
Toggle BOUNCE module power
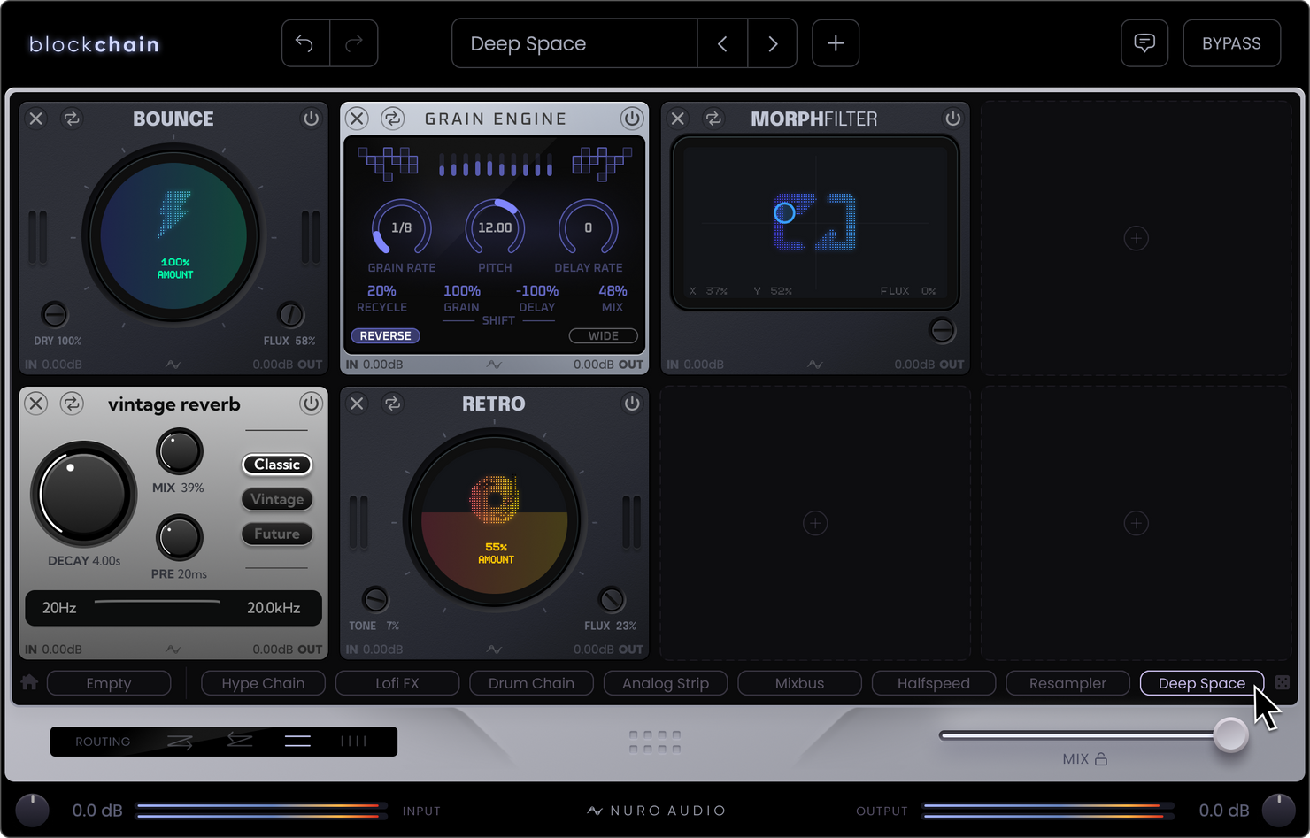tap(311, 118)
